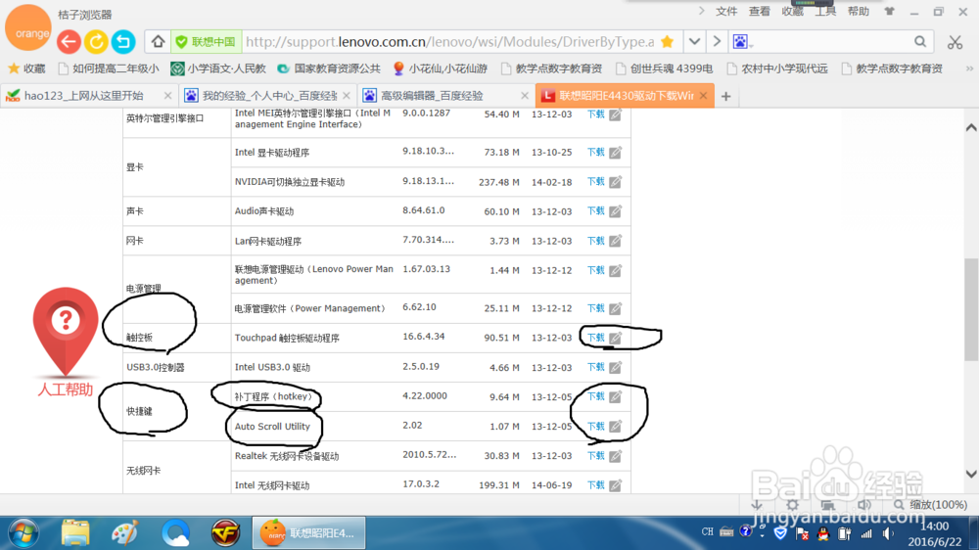Download Intel MEI driver
The height and width of the screenshot is (550, 979).
point(595,115)
